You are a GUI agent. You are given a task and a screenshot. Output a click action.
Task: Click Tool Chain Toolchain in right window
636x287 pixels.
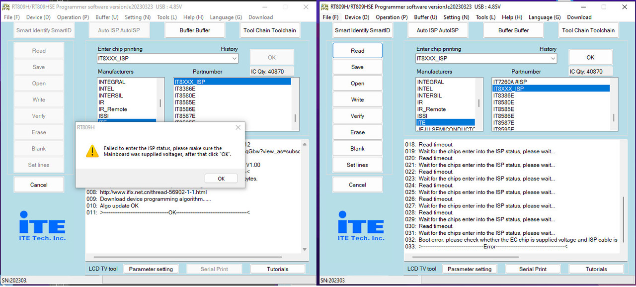[x=588, y=30]
